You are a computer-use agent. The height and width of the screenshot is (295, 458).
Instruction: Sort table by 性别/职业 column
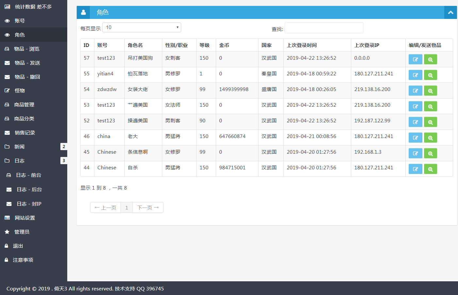pyautogui.click(x=179, y=45)
